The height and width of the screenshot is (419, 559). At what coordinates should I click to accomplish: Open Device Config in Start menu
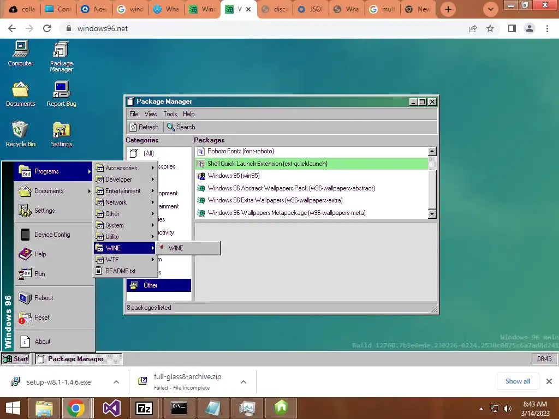(x=53, y=235)
